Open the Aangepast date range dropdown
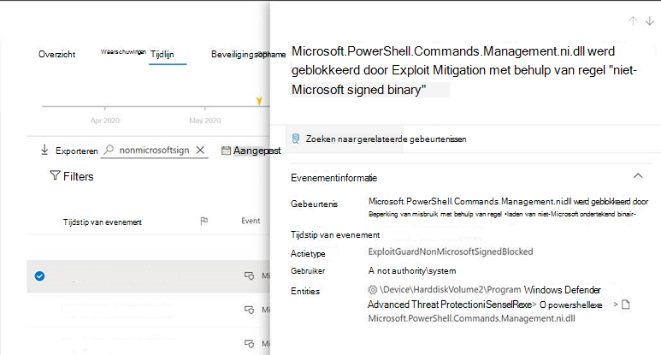Viewport: 661px width, 355px height. pos(251,151)
